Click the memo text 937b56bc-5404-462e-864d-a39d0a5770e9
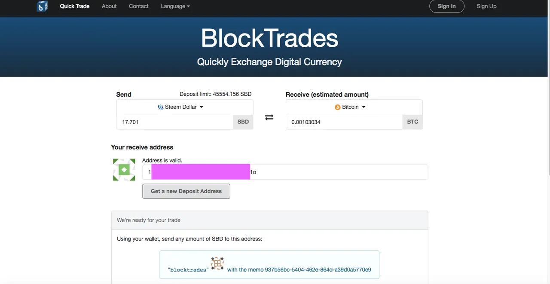Screen dimensions: 550x284 (x=318, y=270)
